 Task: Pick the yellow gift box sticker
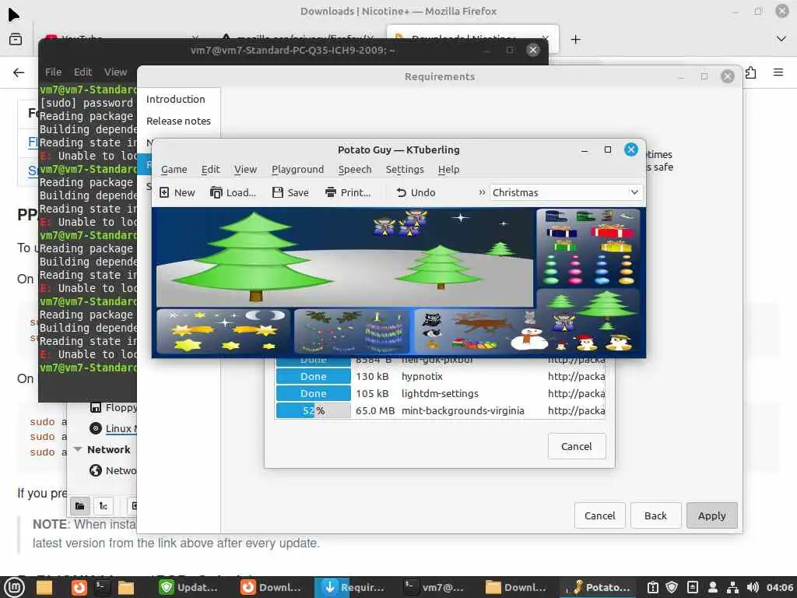pyautogui.click(x=616, y=246)
